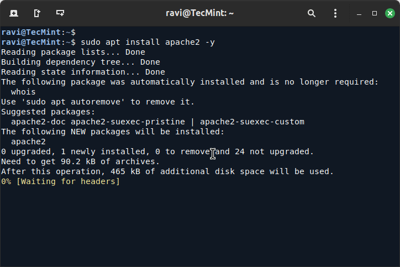Click the 'whois' package name

click(23, 92)
